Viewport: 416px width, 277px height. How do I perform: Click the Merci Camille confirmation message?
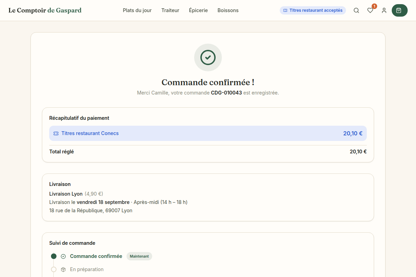point(208,93)
